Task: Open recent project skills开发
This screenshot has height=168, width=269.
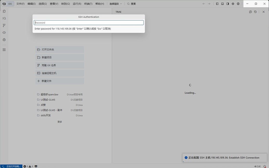Action: [60, 115]
